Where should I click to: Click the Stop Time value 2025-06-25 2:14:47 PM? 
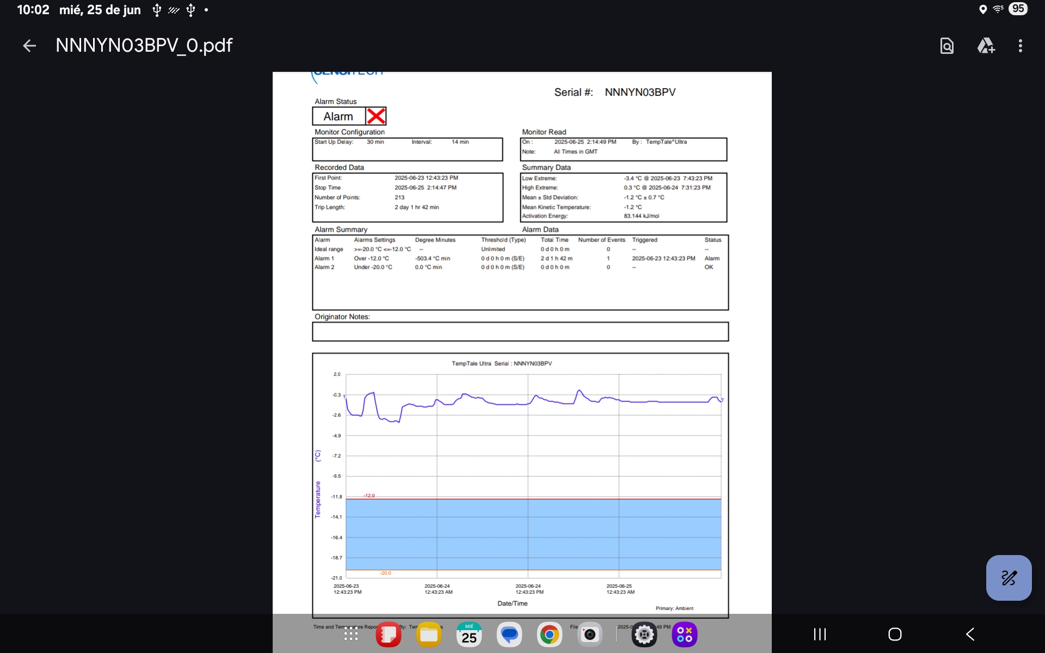point(426,188)
